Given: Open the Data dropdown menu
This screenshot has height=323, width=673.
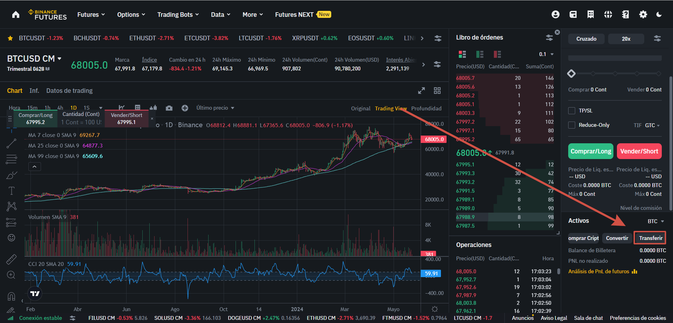Looking at the screenshot, I should point(221,15).
